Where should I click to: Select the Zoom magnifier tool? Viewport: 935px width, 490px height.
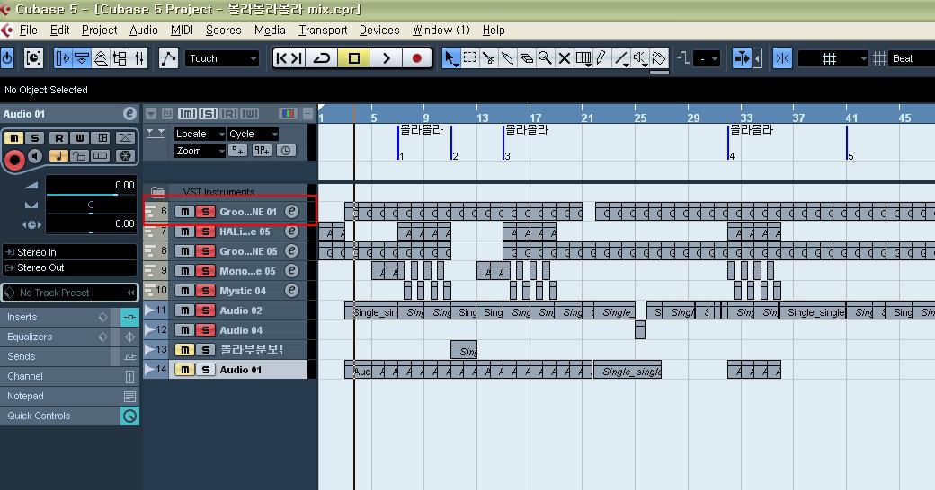click(x=545, y=58)
